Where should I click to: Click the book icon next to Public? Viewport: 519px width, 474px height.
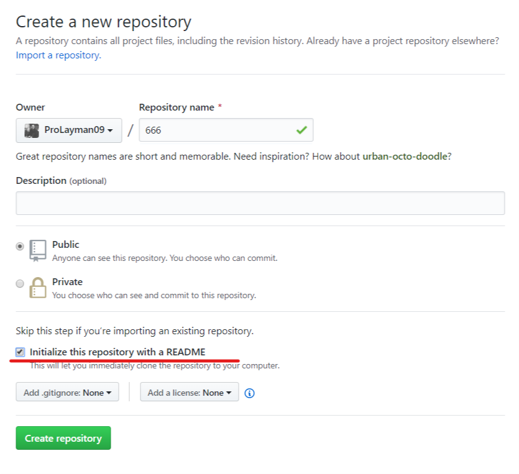click(37, 248)
